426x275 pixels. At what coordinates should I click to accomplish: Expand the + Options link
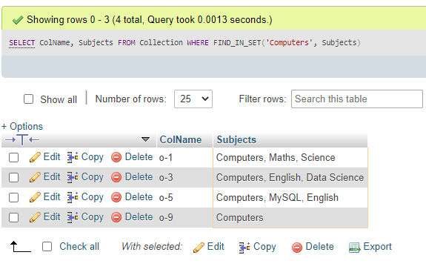click(22, 126)
